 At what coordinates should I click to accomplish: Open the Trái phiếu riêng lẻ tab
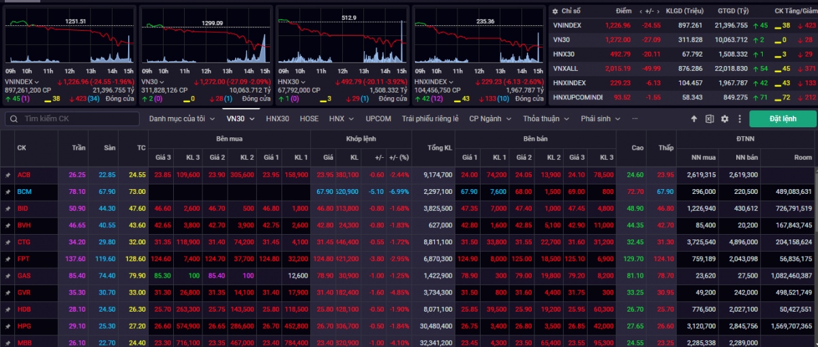pos(430,118)
